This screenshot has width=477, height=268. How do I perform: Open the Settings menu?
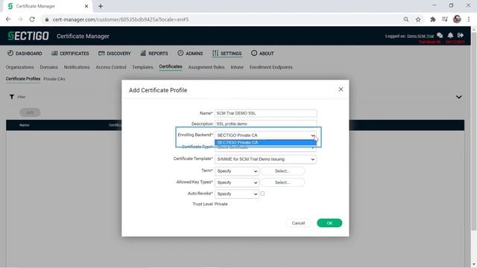(x=227, y=53)
